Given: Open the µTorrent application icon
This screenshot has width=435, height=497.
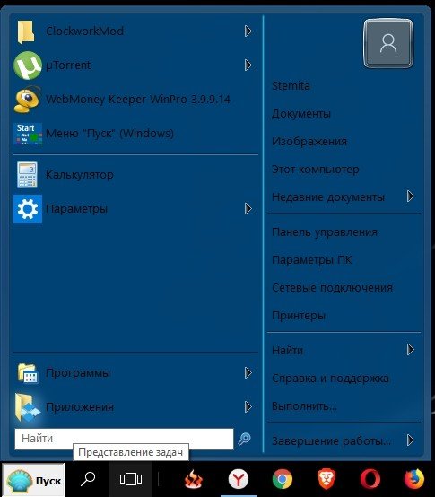Looking at the screenshot, I should coord(28,65).
